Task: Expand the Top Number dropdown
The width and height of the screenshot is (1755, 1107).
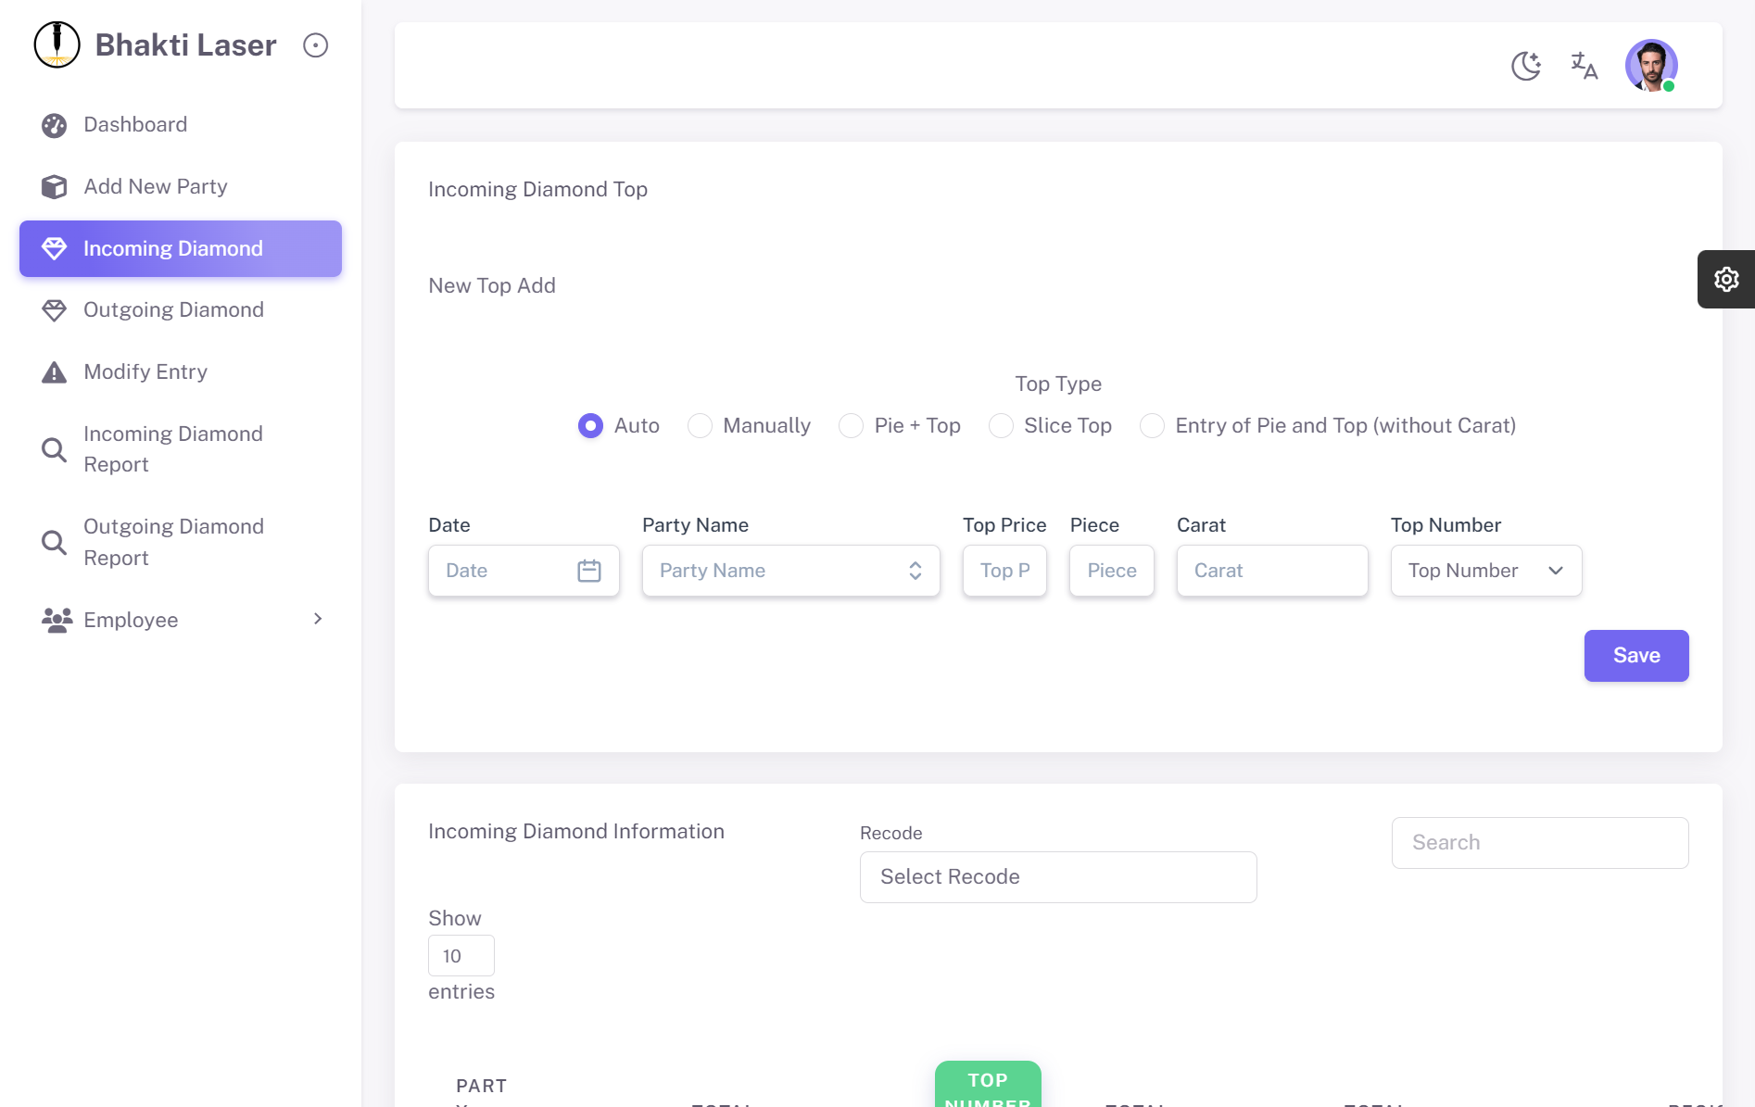Action: pos(1485,571)
